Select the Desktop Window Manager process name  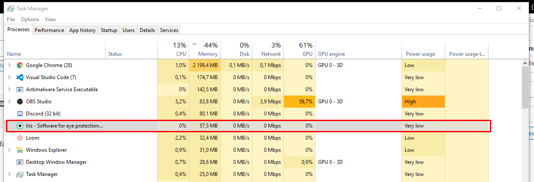pyautogui.click(x=56, y=162)
